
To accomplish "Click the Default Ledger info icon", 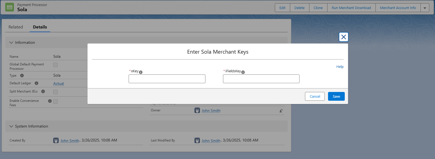I will click(x=36, y=83).
